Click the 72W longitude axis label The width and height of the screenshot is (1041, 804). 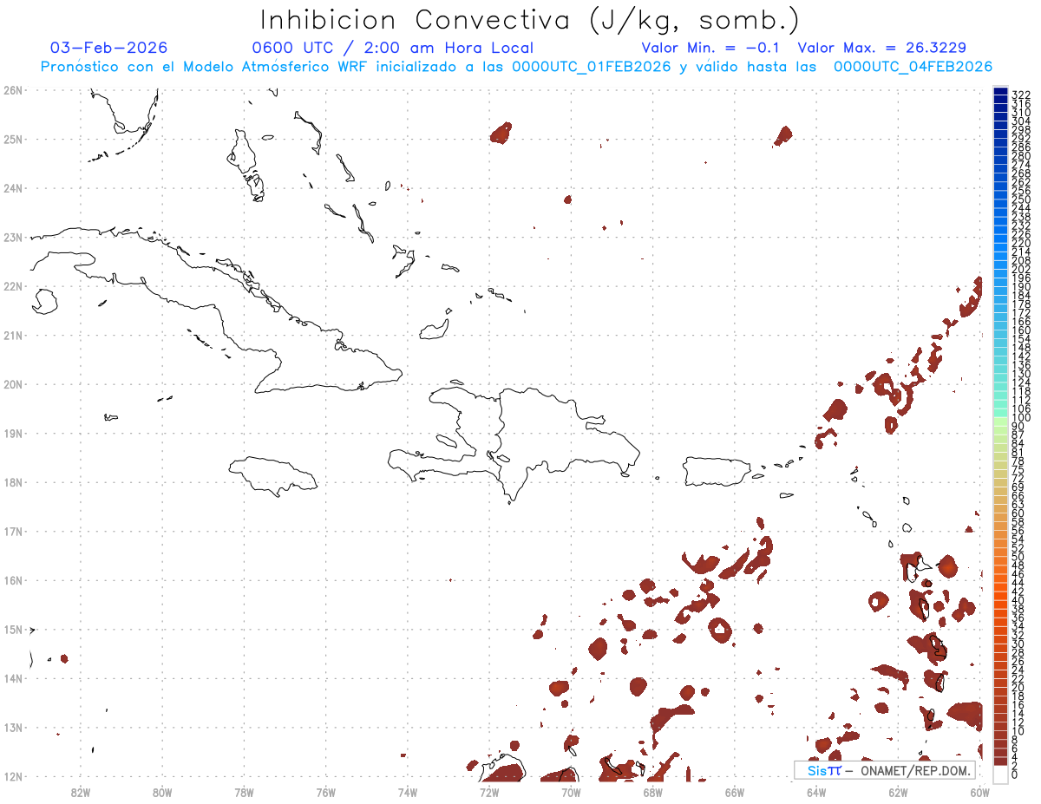[x=489, y=792]
